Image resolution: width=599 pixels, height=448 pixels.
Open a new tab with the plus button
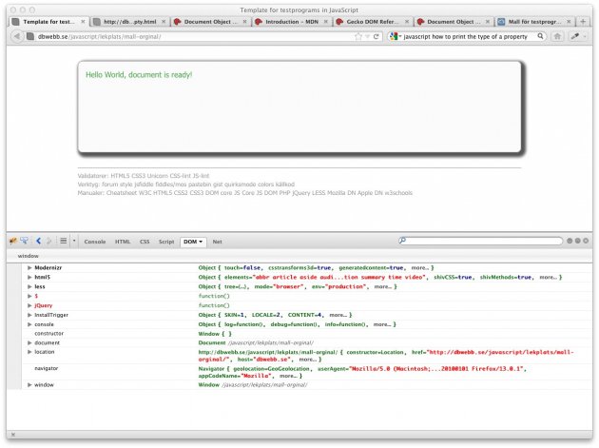(583, 22)
